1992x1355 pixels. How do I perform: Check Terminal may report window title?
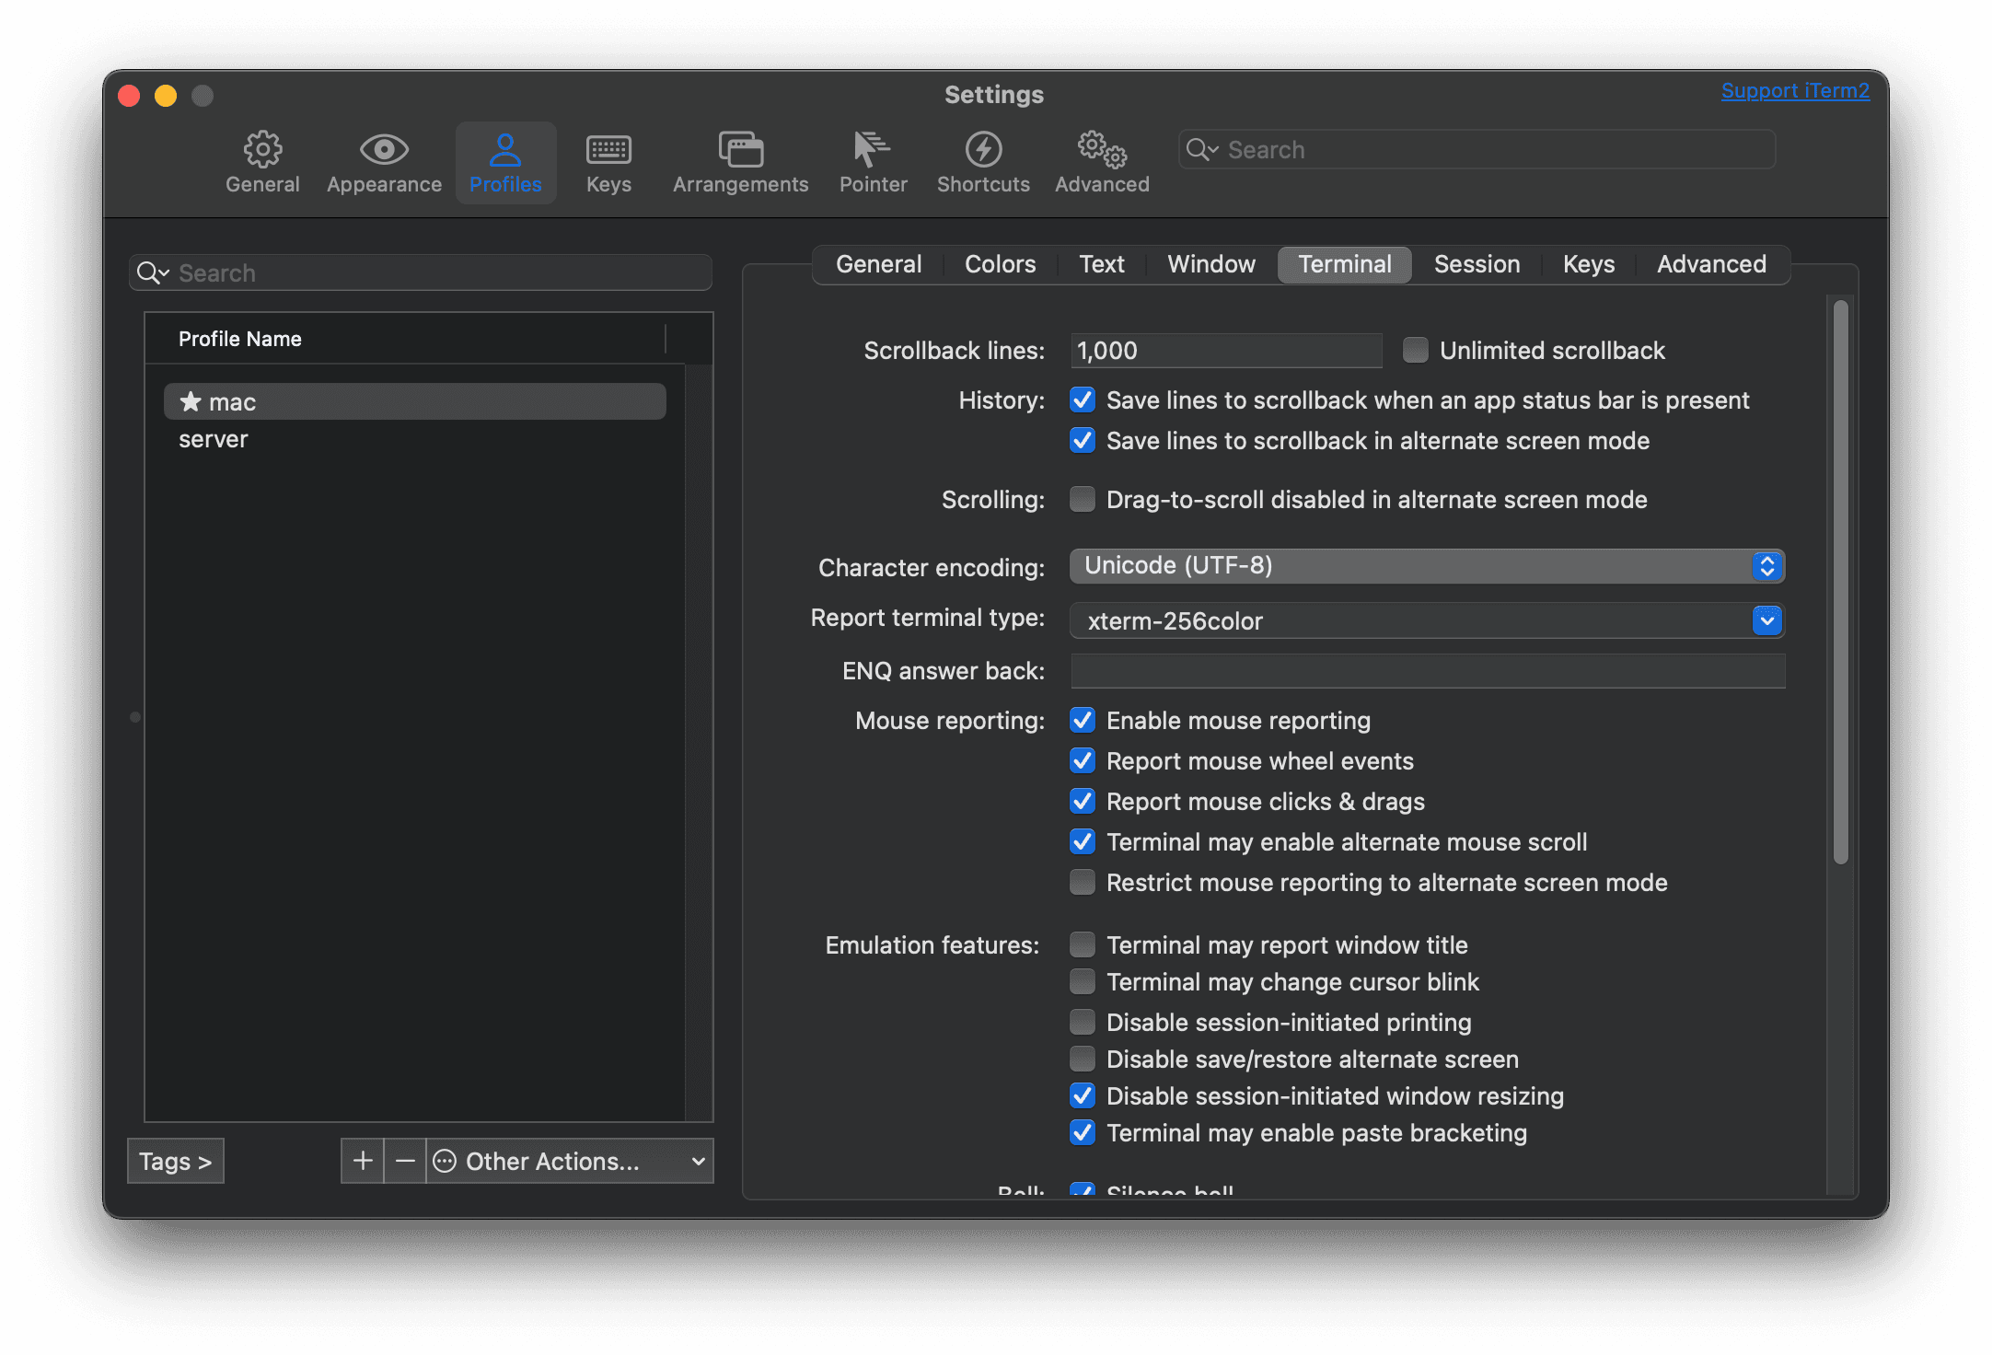(1083, 944)
